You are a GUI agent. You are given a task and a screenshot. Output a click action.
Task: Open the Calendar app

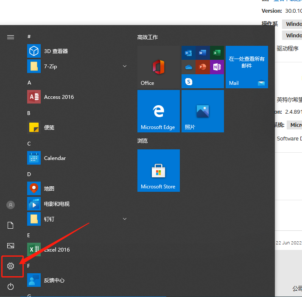click(x=55, y=158)
